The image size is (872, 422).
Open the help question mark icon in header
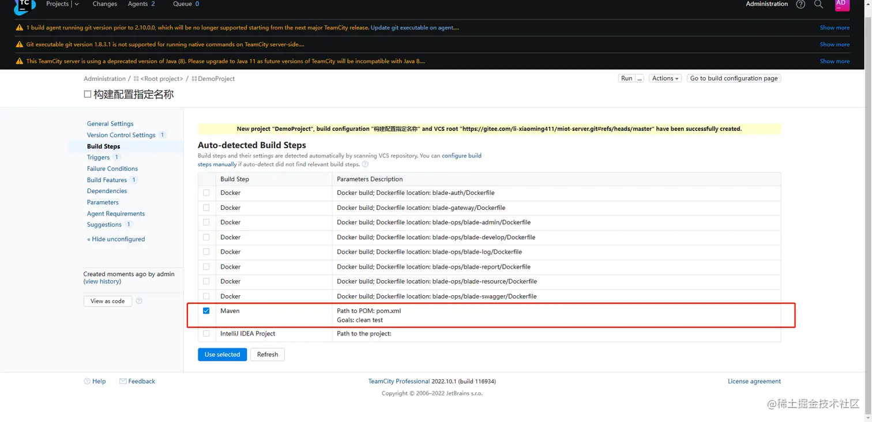coord(800,4)
